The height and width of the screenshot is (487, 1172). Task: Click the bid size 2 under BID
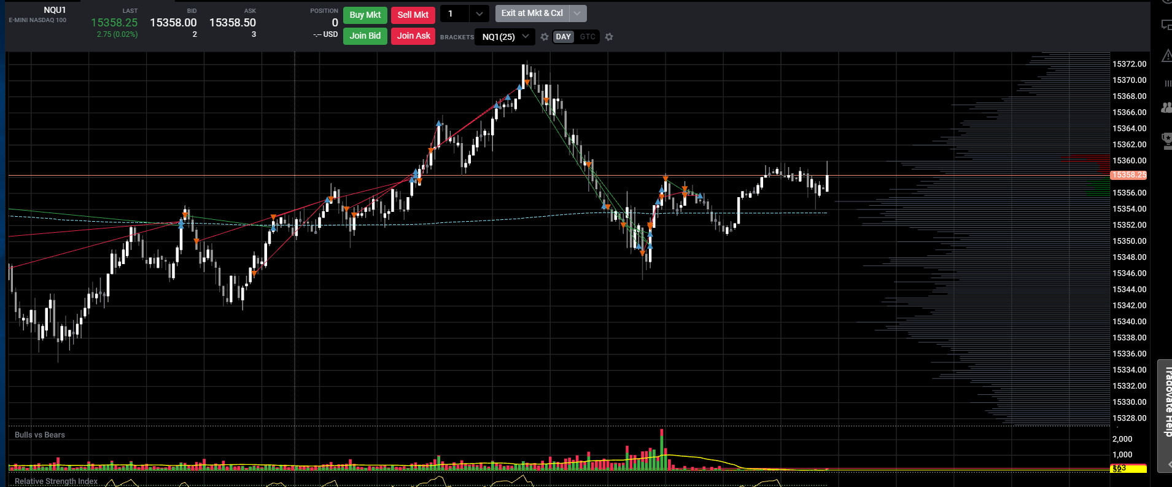(x=195, y=34)
